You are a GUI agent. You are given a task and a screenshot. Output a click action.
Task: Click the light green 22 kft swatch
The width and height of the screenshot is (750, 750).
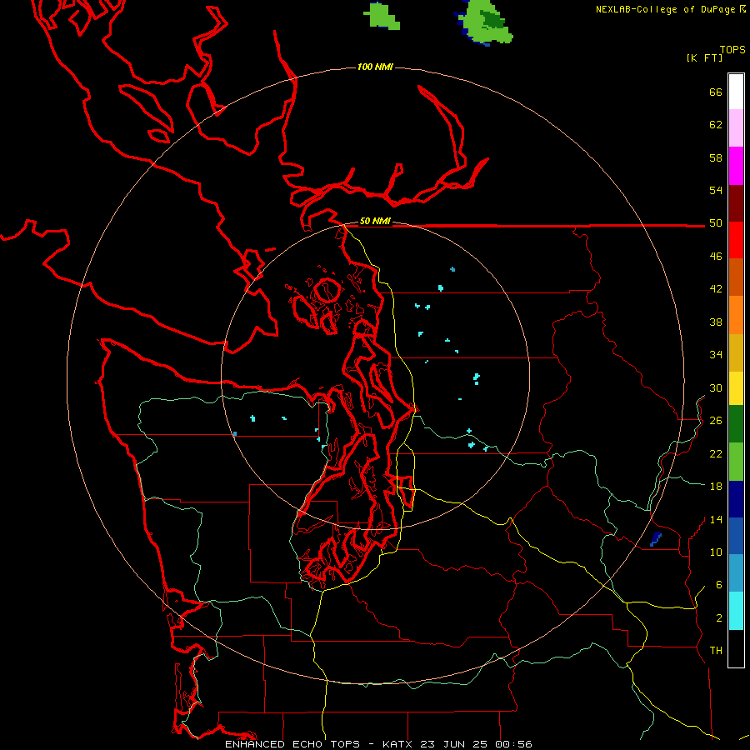click(736, 462)
